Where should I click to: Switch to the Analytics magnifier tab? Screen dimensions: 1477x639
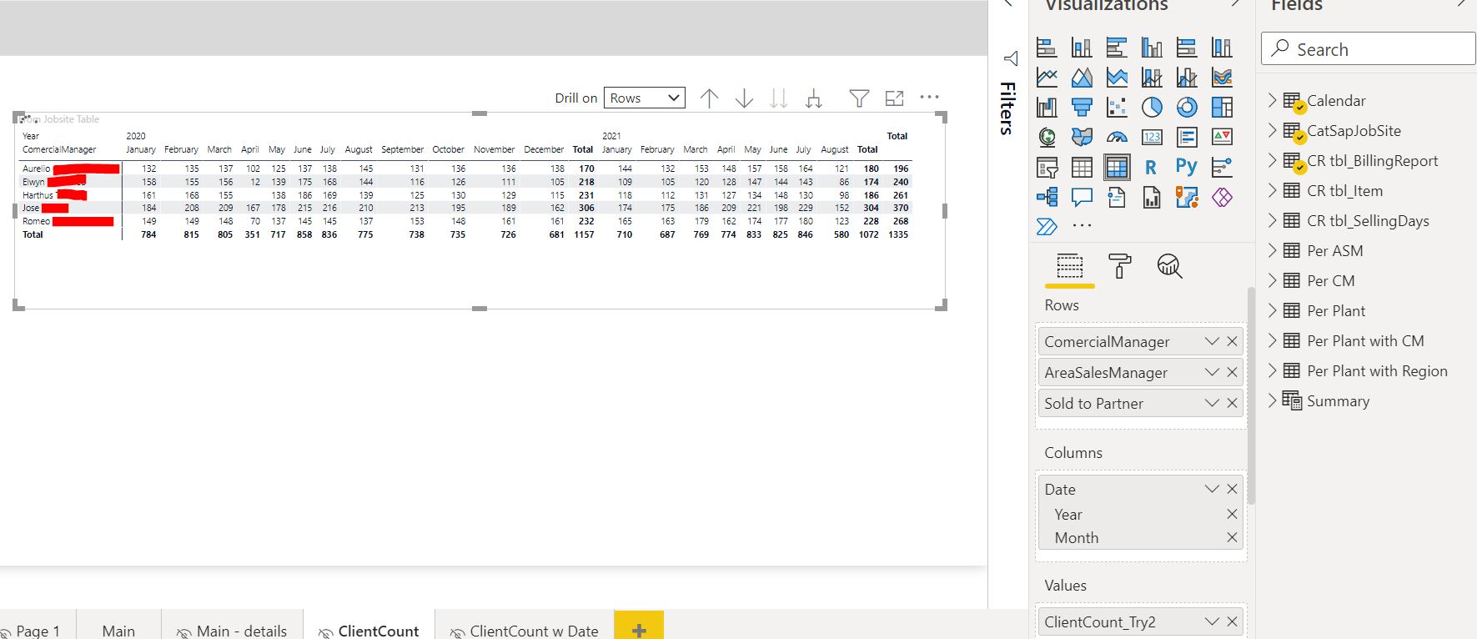pos(1169,266)
